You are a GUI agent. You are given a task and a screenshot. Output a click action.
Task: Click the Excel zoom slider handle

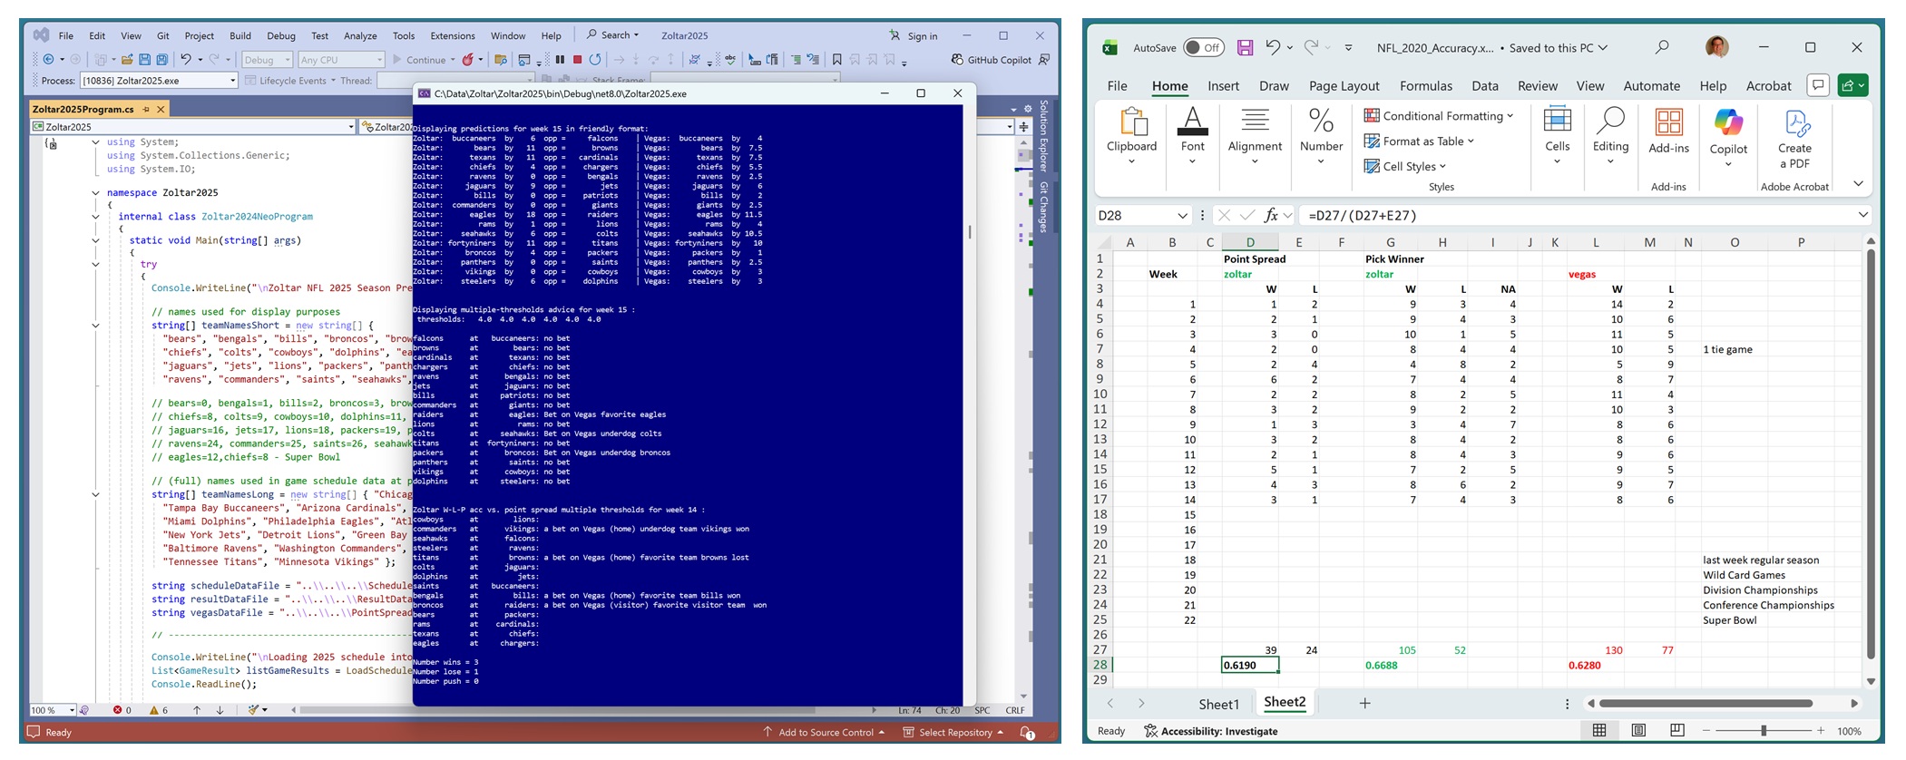coord(1764,731)
